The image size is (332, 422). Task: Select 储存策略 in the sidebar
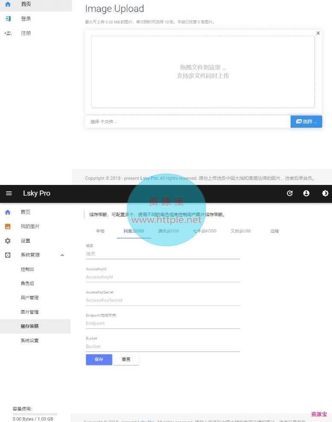pos(35,326)
